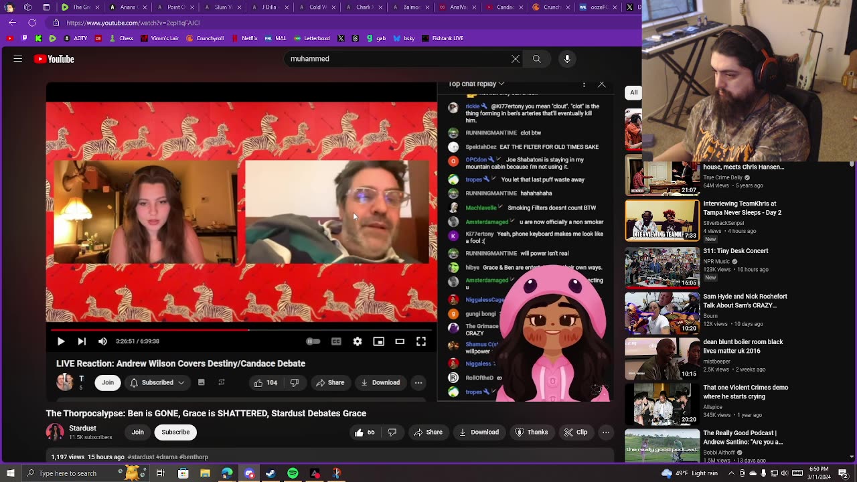Open chat replay options three dots
The height and width of the screenshot is (482, 857).
(584, 84)
